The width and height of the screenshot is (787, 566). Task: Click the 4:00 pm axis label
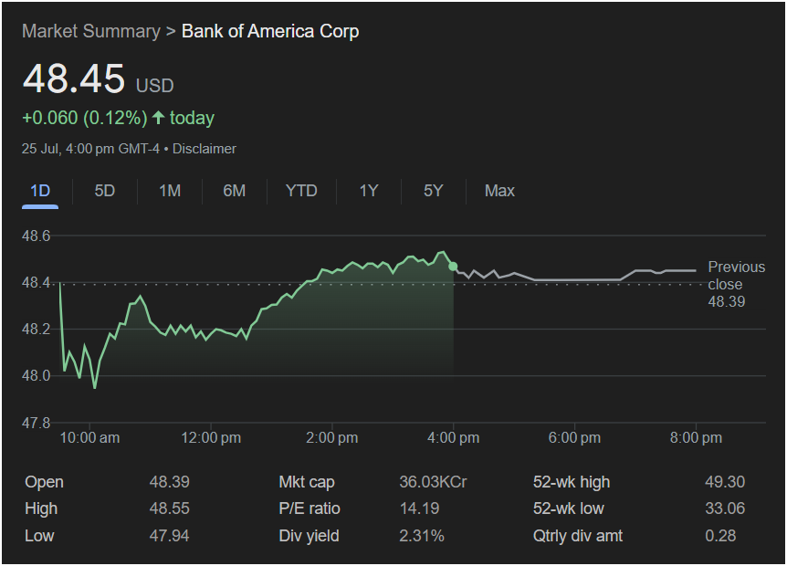click(x=453, y=438)
